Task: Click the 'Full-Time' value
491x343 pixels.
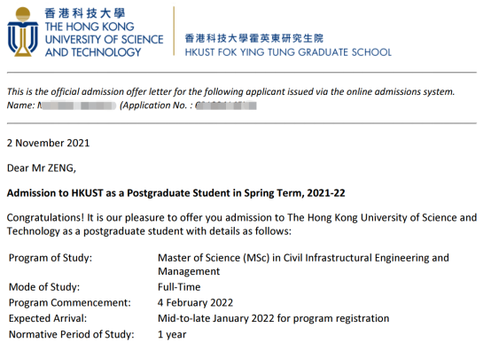Action: coord(179,287)
